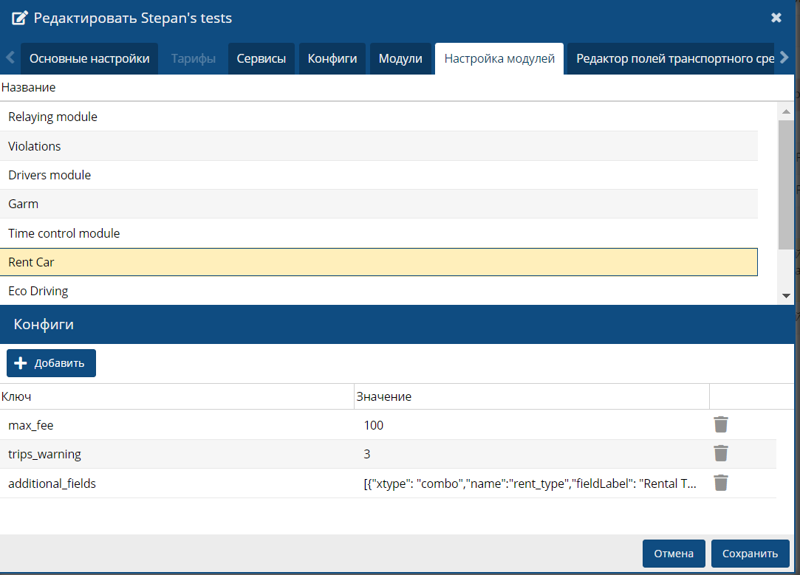The image size is (800, 575).
Task: Click the Добавить button
Action: tap(51, 363)
